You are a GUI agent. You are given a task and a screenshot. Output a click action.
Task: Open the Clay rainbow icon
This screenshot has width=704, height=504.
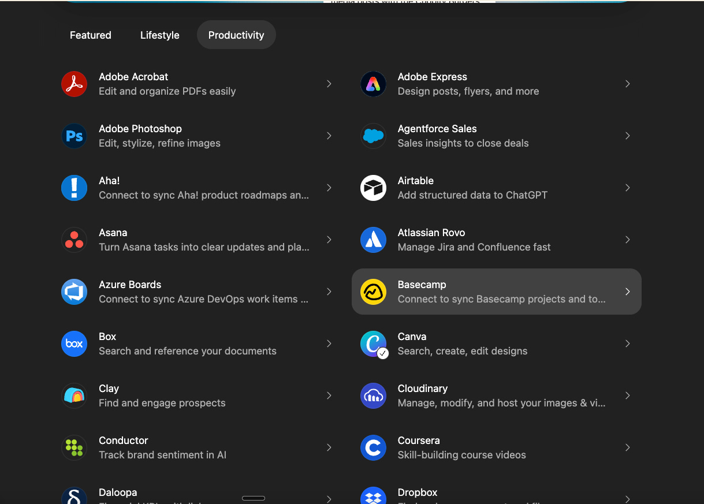click(74, 395)
